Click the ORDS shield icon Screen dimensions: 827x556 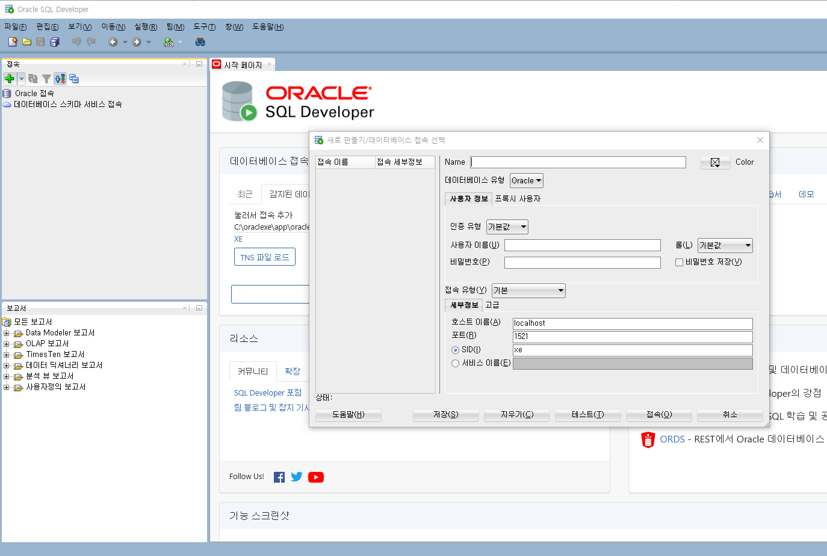click(x=648, y=440)
